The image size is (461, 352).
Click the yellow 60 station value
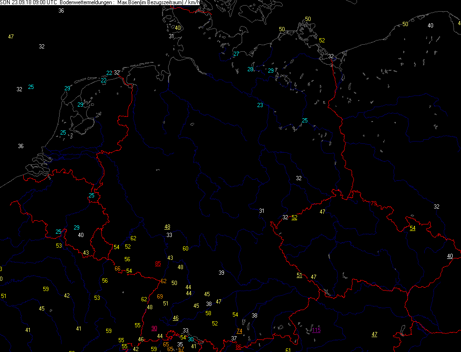pos(185,248)
